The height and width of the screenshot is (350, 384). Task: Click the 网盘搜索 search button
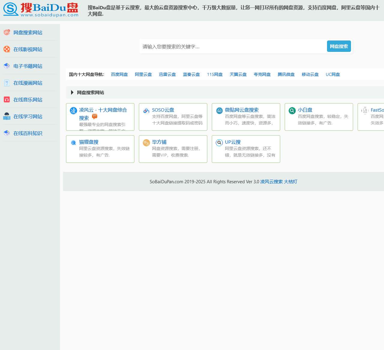(339, 46)
